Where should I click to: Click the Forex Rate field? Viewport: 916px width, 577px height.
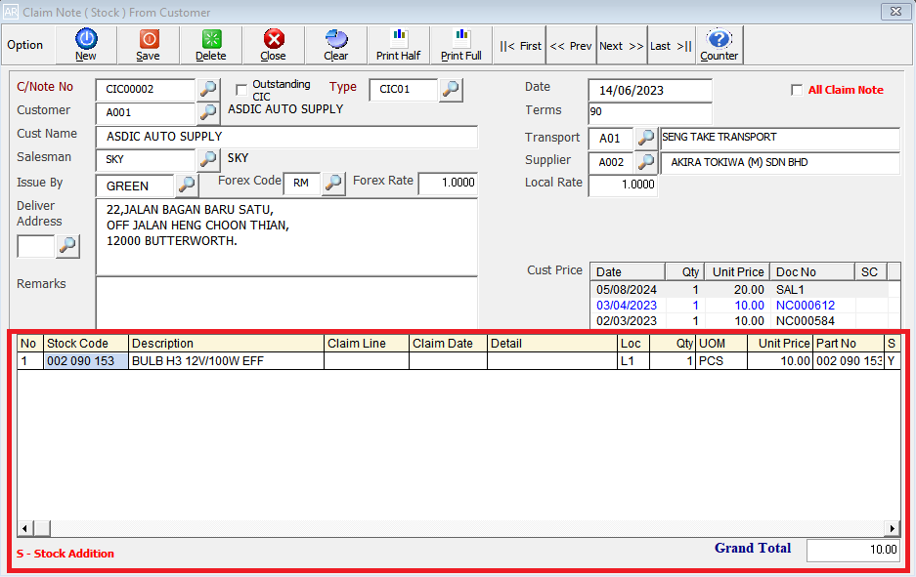pyautogui.click(x=448, y=183)
